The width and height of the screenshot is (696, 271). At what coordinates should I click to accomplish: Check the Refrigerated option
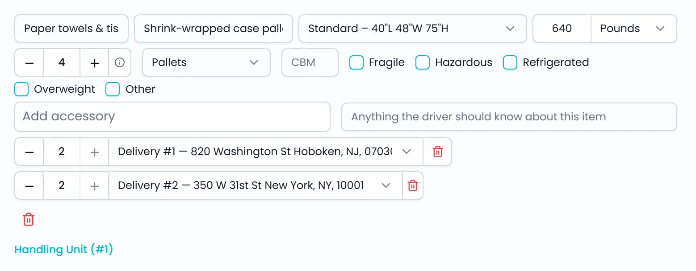click(510, 62)
